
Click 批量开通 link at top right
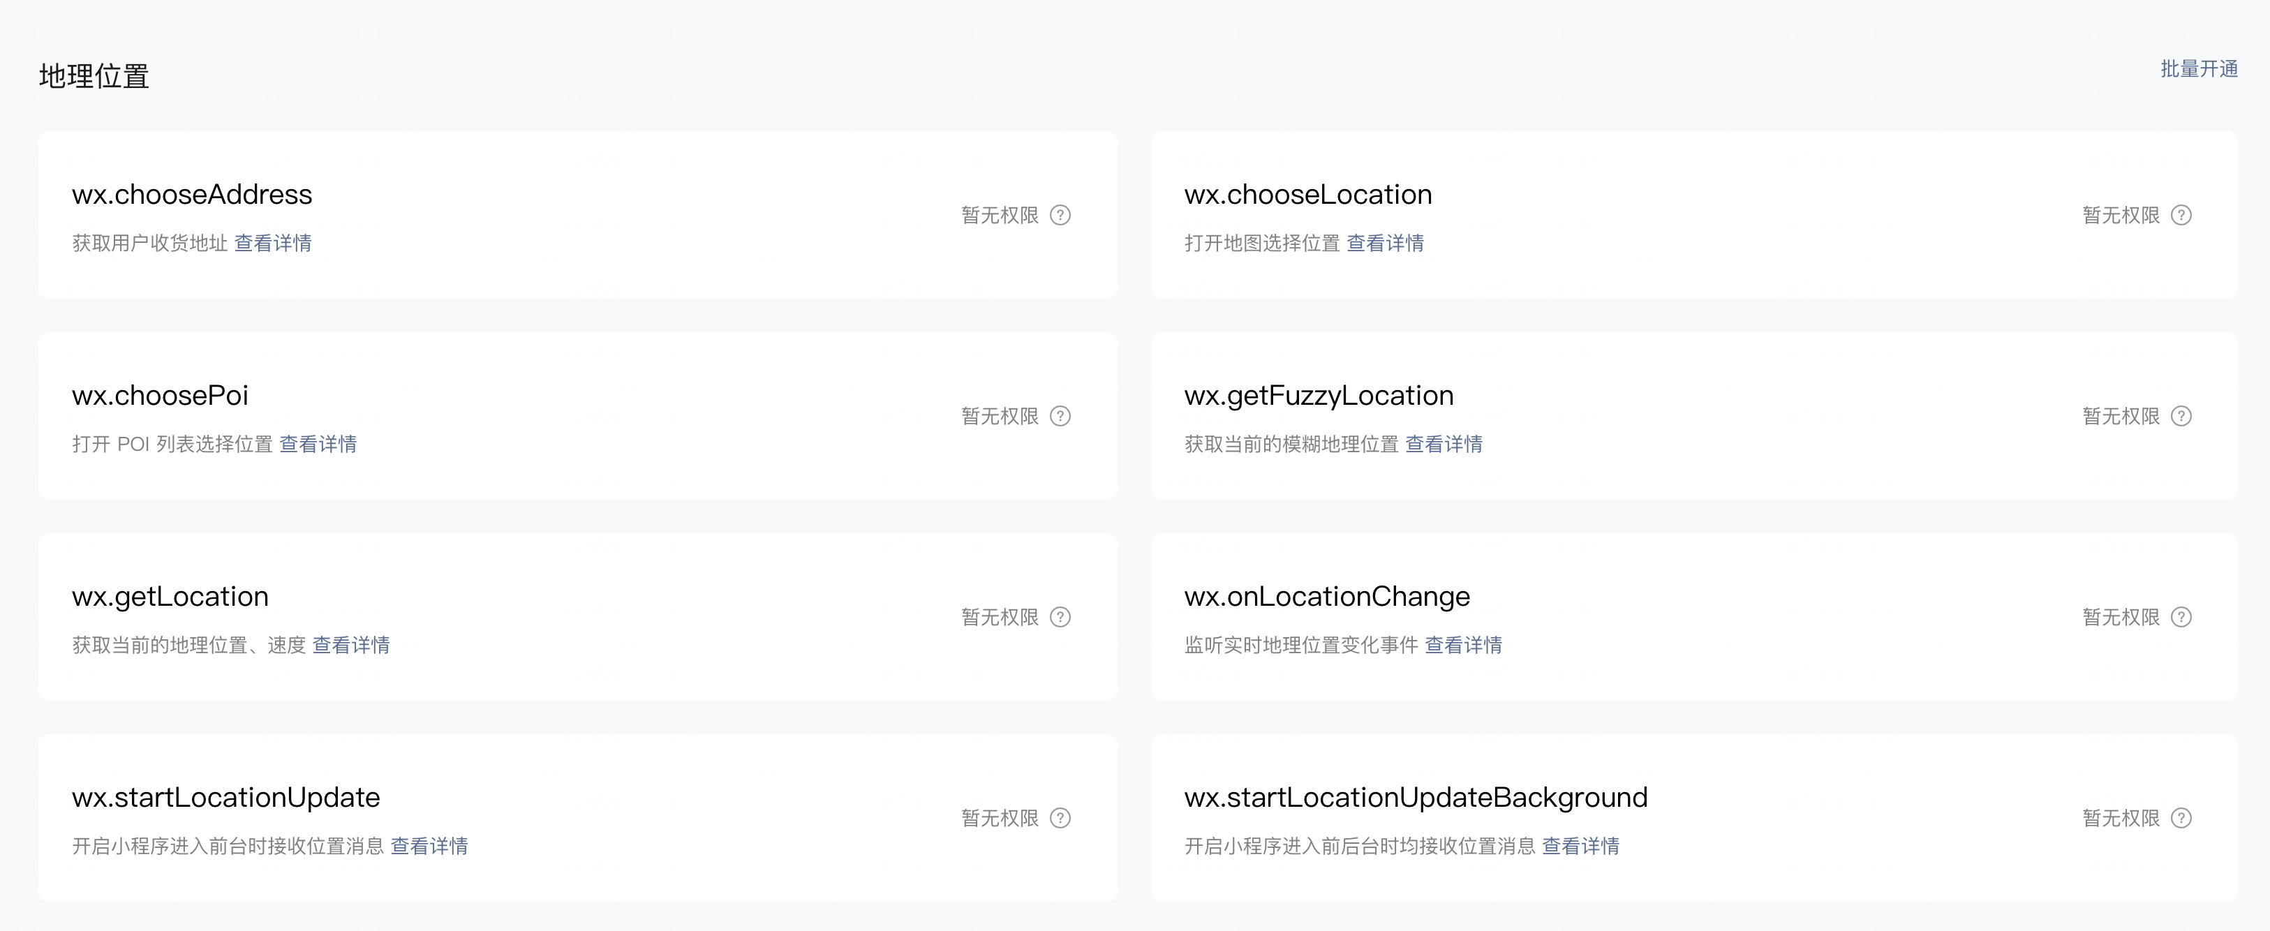point(2199,68)
